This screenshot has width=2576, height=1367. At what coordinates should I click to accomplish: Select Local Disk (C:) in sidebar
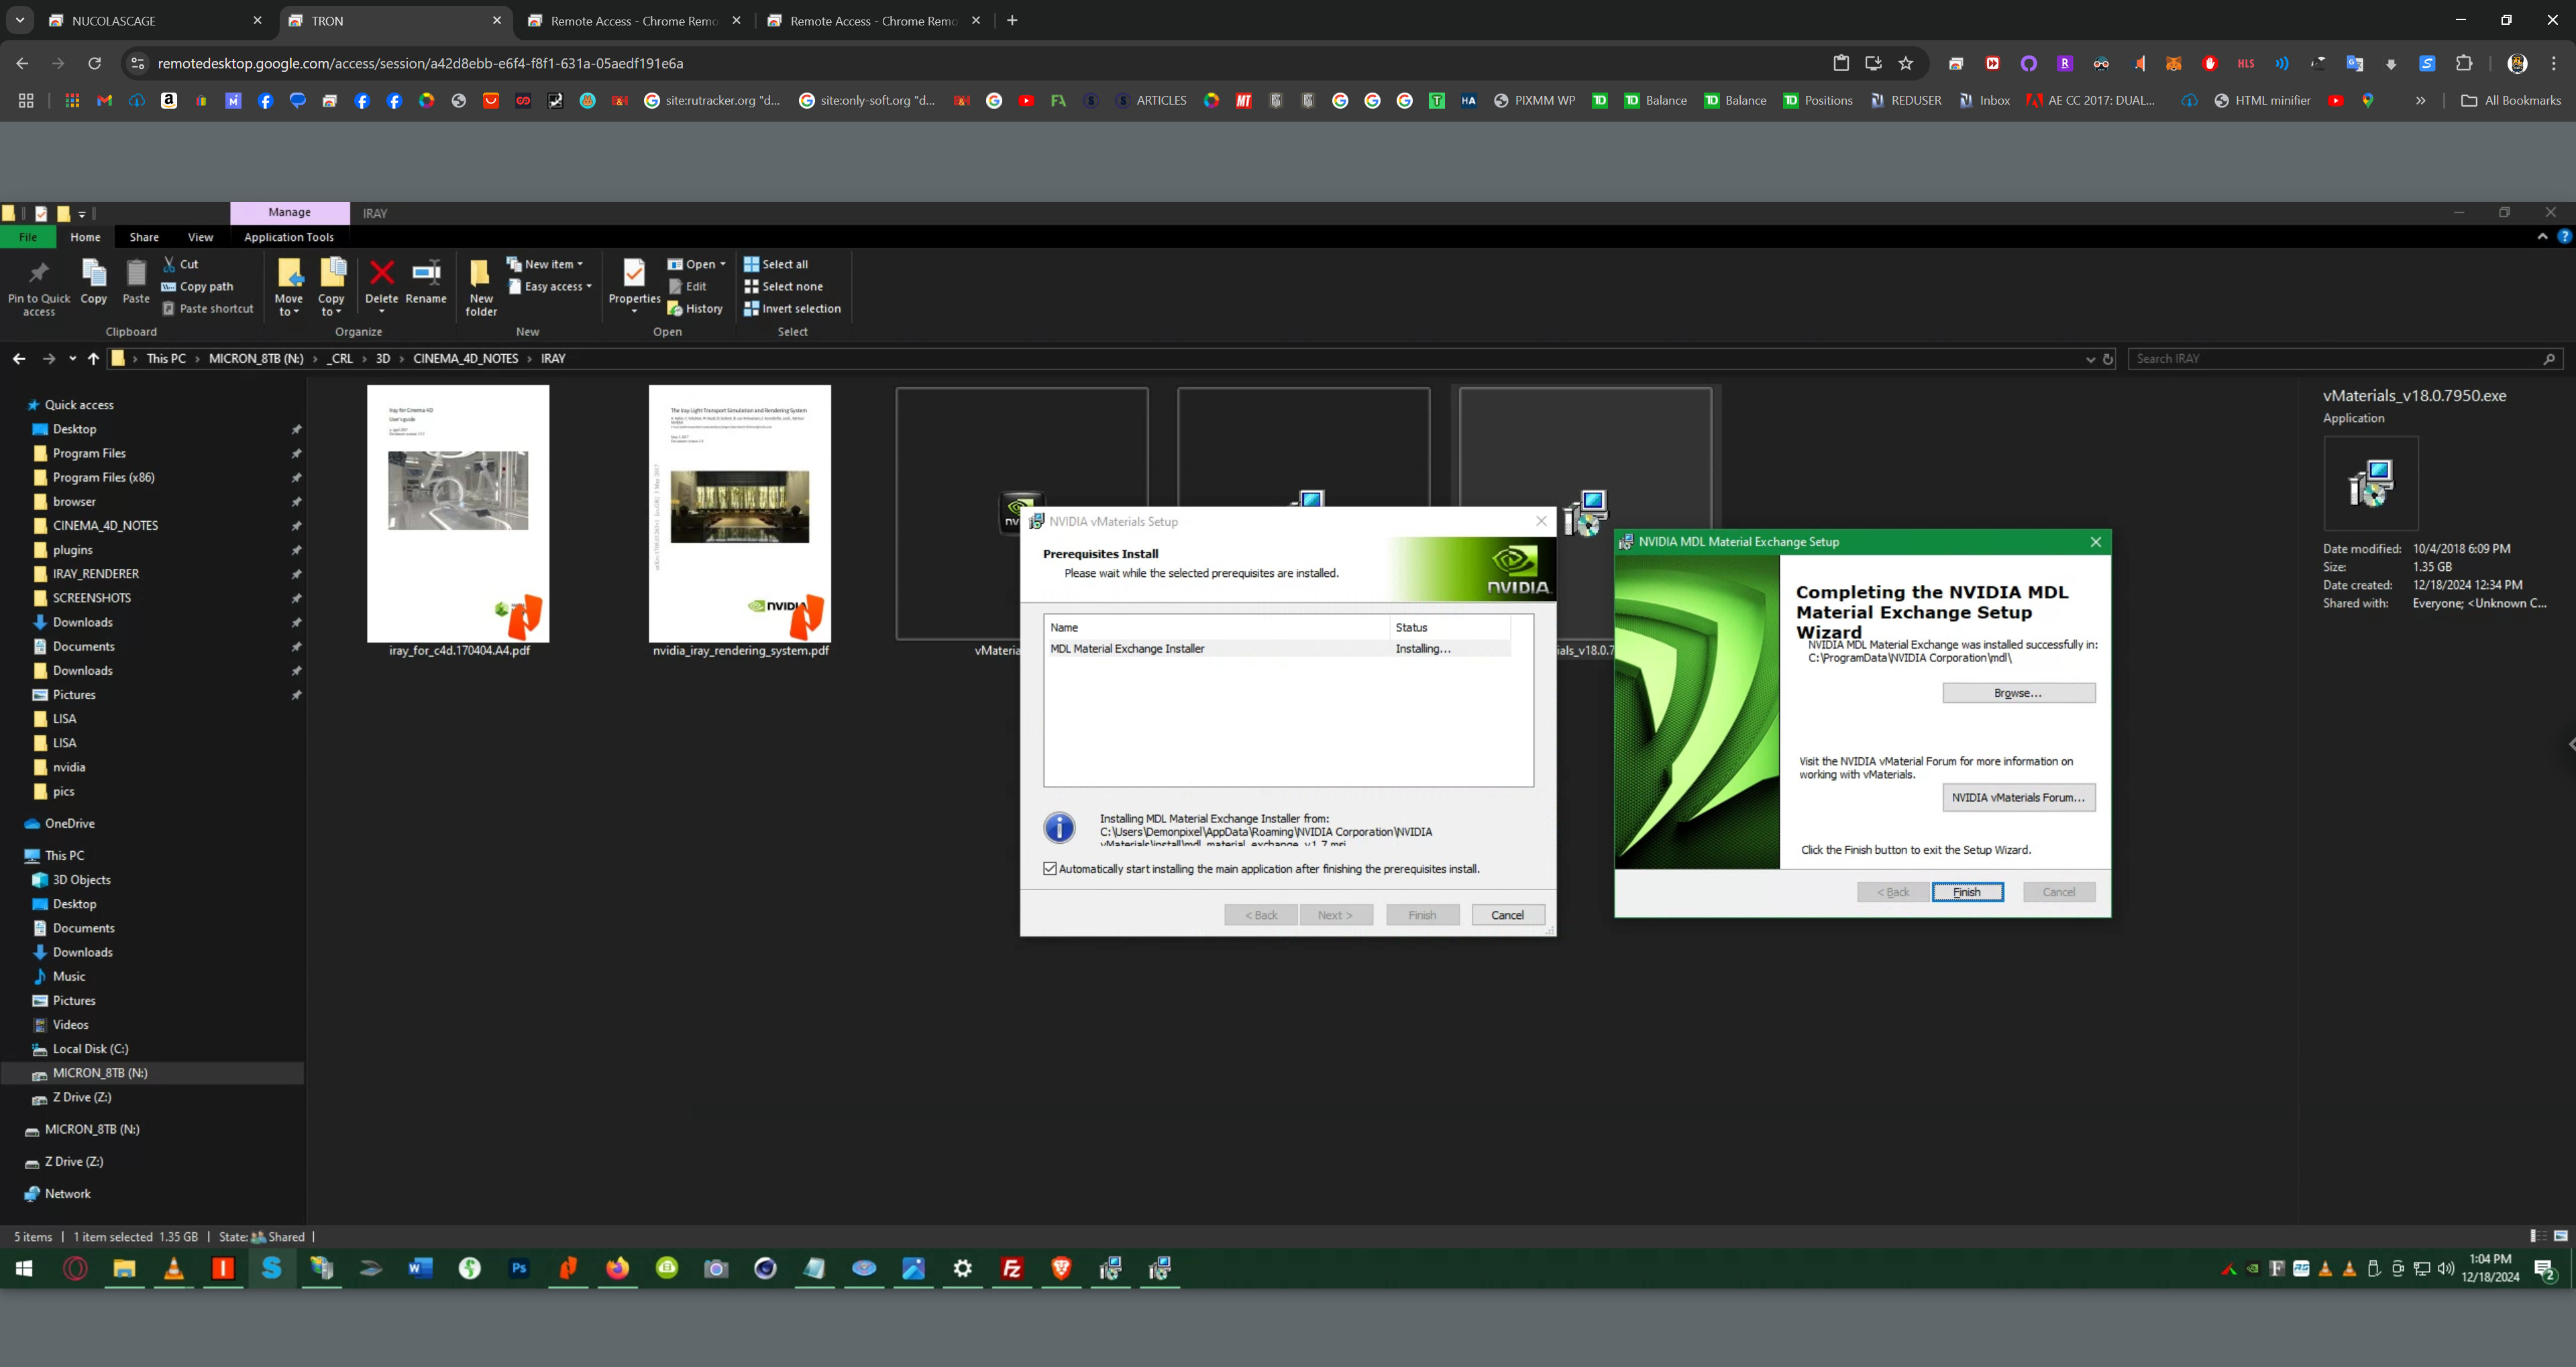coord(90,1049)
